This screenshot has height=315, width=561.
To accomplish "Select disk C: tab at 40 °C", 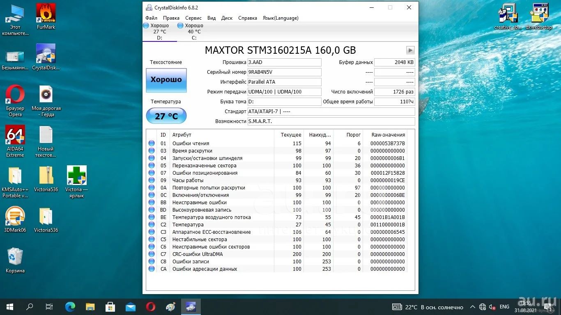I will (194, 32).
